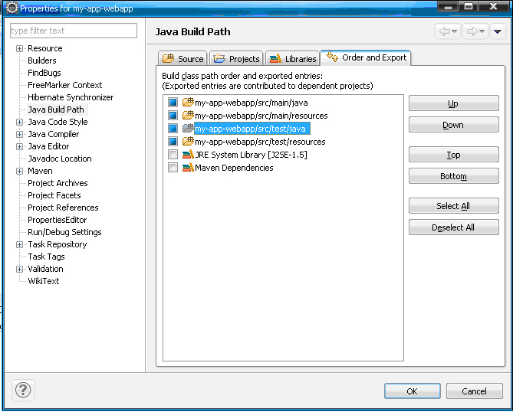The image size is (513, 412).
Task: Click the src/main/resources folder icon
Action: 188,116
